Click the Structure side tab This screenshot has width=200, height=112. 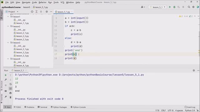click(x=2, y=86)
